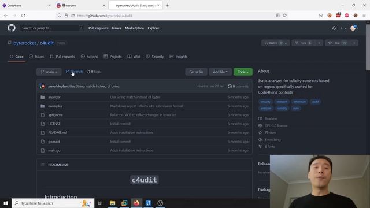Switch to the Security tab
Viewport: 370px width, 208px height.
(155, 57)
